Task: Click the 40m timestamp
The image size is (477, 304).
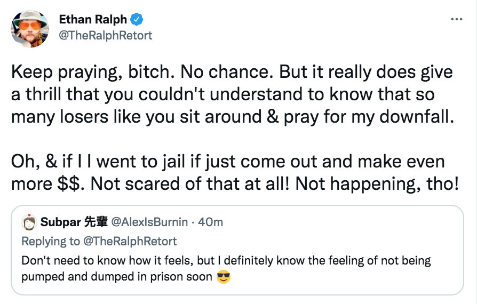Action: pos(211,222)
